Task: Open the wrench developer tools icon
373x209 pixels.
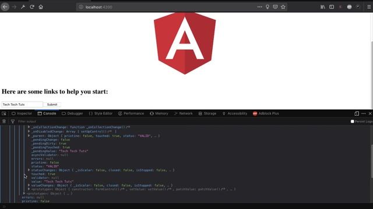Action: (x=23, y=7)
